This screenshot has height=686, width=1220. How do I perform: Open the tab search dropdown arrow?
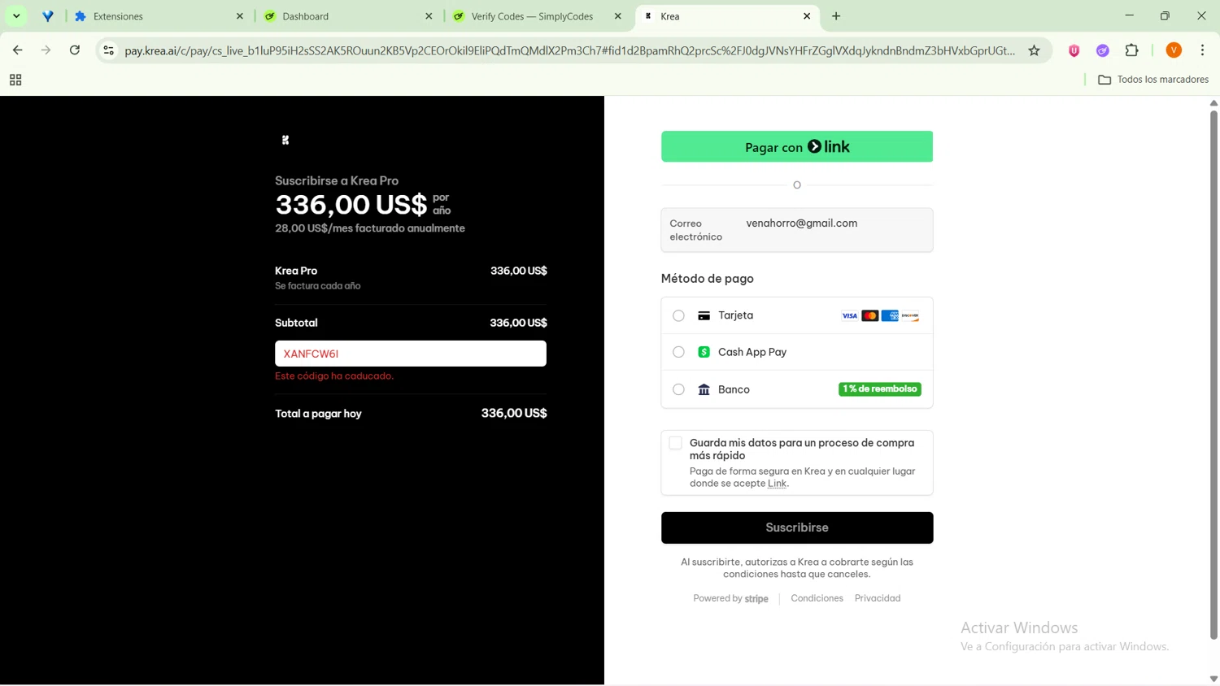click(16, 16)
